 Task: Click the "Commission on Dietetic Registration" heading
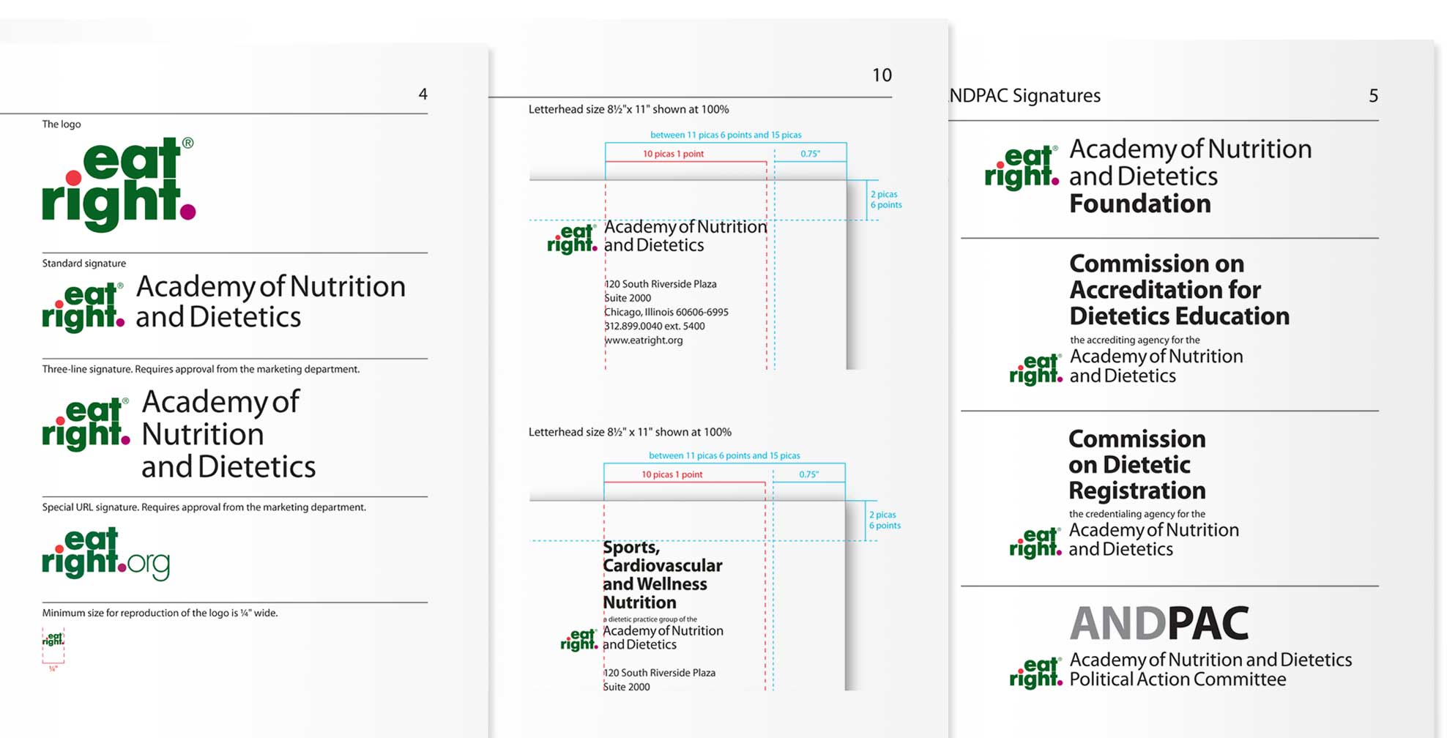coord(1137,464)
